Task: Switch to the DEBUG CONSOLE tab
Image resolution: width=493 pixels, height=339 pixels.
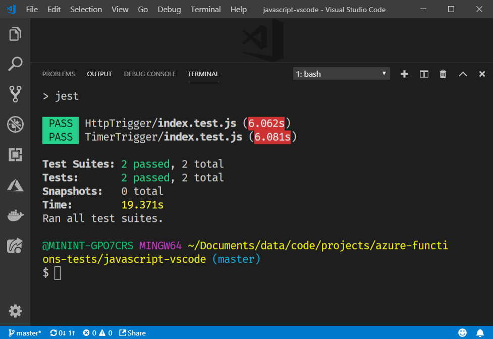Action: pyautogui.click(x=150, y=74)
